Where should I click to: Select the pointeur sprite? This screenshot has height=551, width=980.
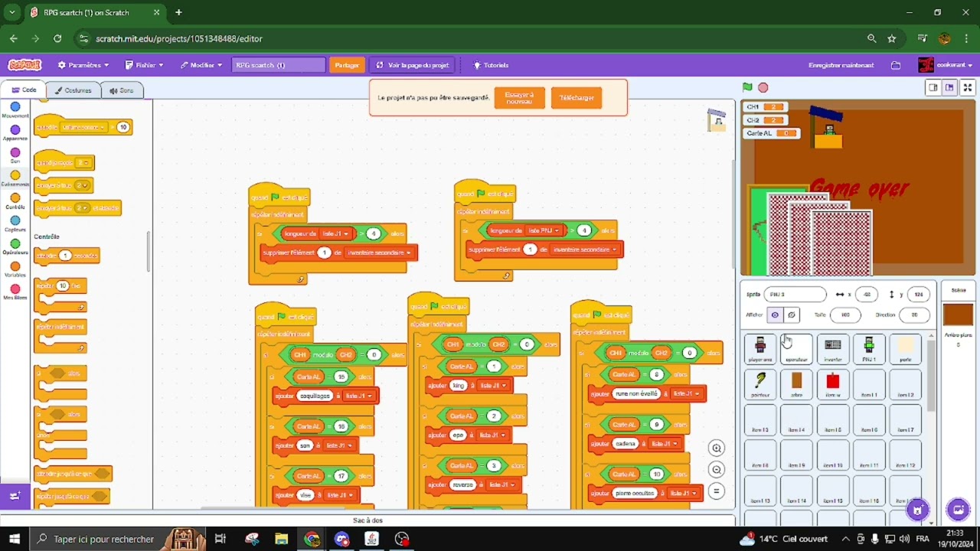760,384
